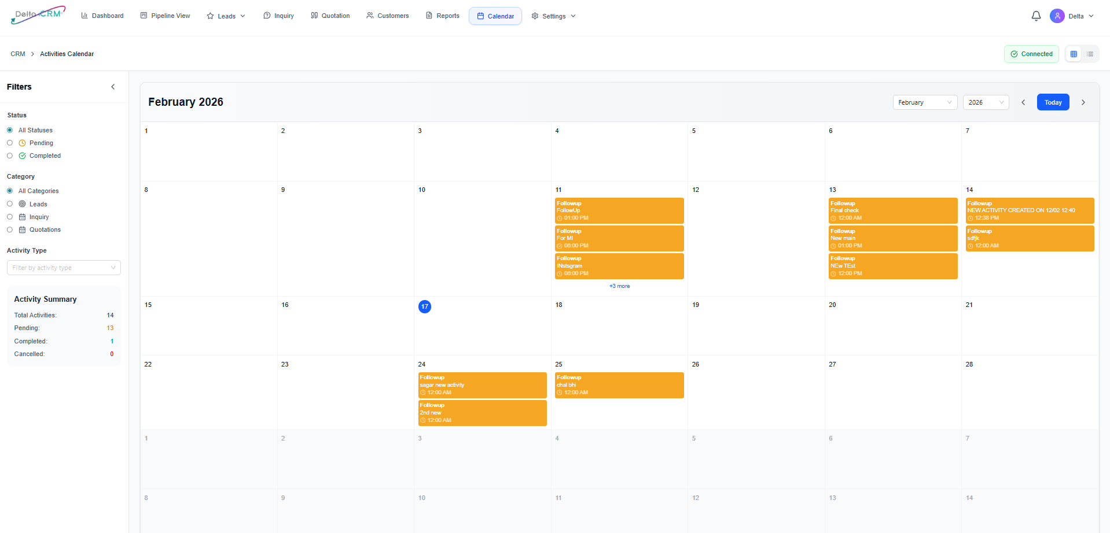Open the Leads navigation dropdown
The width and height of the screenshot is (1110, 533).
(x=226, y=16)
